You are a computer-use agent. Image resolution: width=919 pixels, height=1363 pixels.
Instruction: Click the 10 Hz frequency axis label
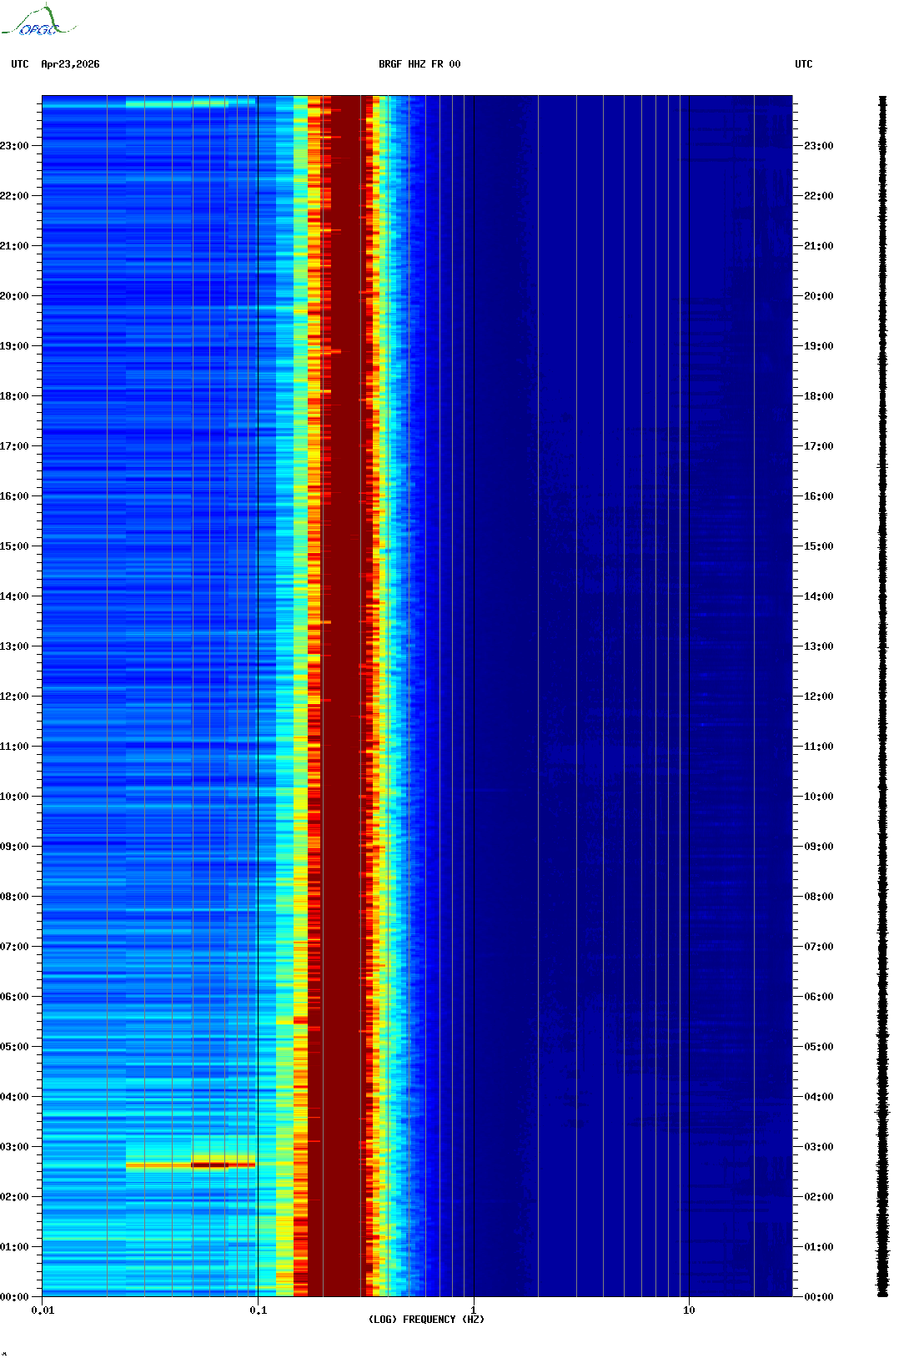[x=689, y=1310]
